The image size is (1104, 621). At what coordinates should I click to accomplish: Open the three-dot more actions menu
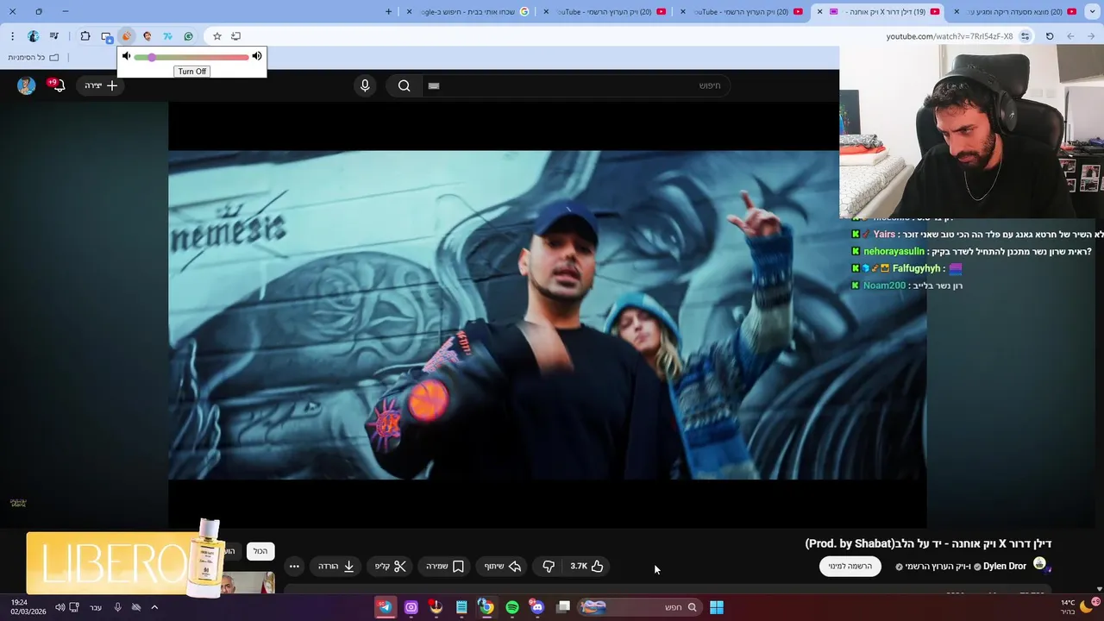[x=294, y=567]
